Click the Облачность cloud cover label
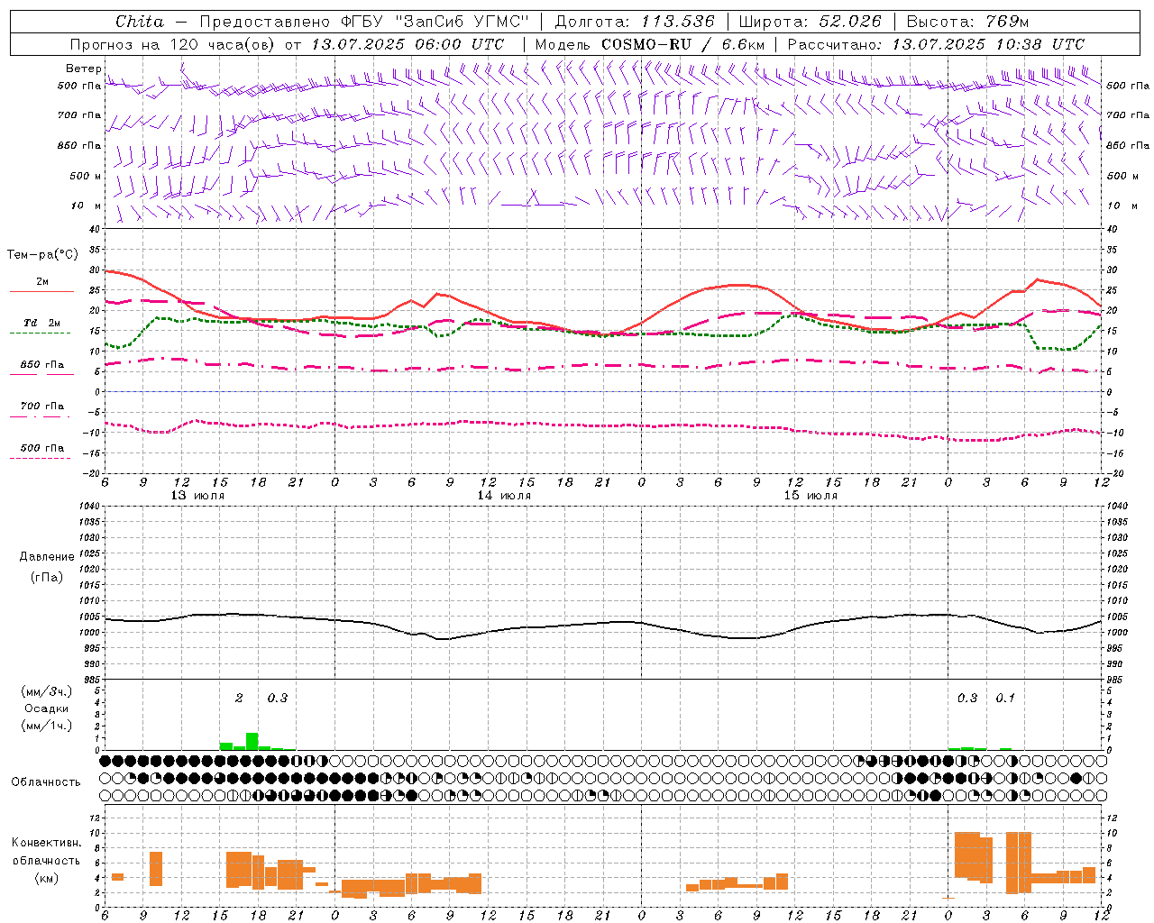The width and height of the screenshot is (1154, 923). 46,781
